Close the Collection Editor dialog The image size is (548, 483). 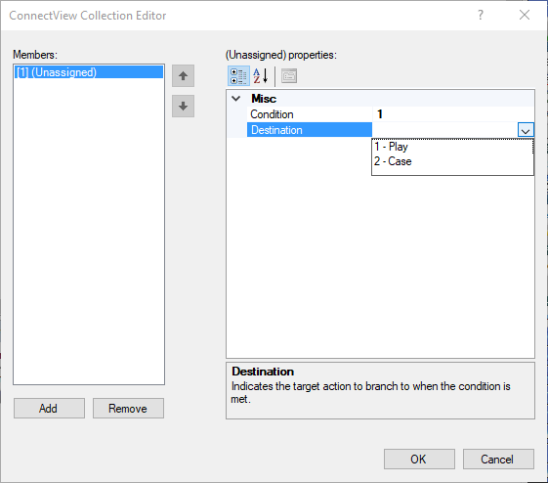[x=525, y=15]
